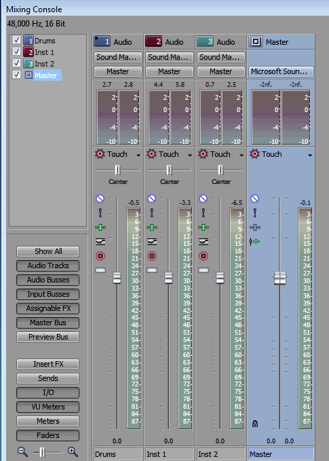Toggle the Audio Tracks view button

(x=48, y=265)
